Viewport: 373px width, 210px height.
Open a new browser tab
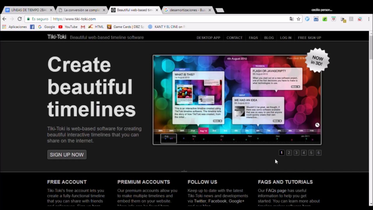pyautogui.click(x=220, y=10)
